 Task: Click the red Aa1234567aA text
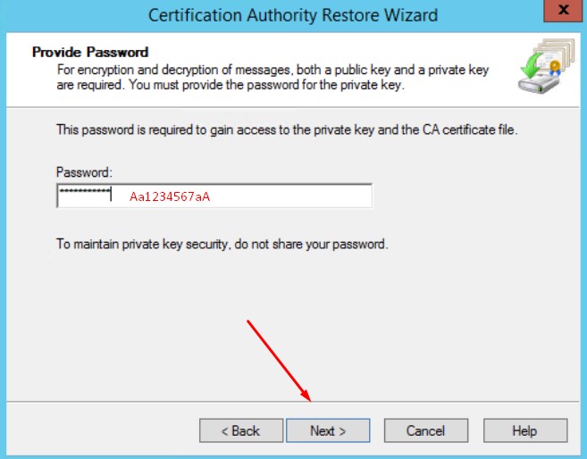pyautogui.click(x=170, y=196)
